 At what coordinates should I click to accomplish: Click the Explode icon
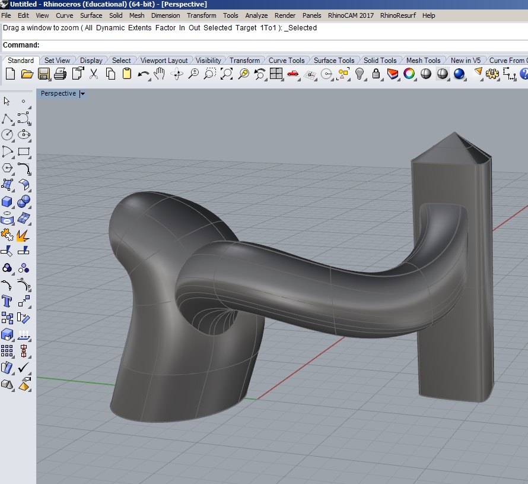point(23,235)
